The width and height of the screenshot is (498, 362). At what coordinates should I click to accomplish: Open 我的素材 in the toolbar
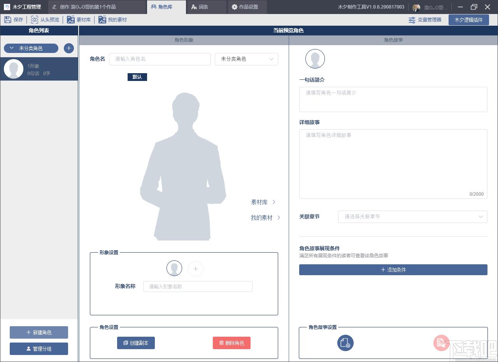click(112, 20)
